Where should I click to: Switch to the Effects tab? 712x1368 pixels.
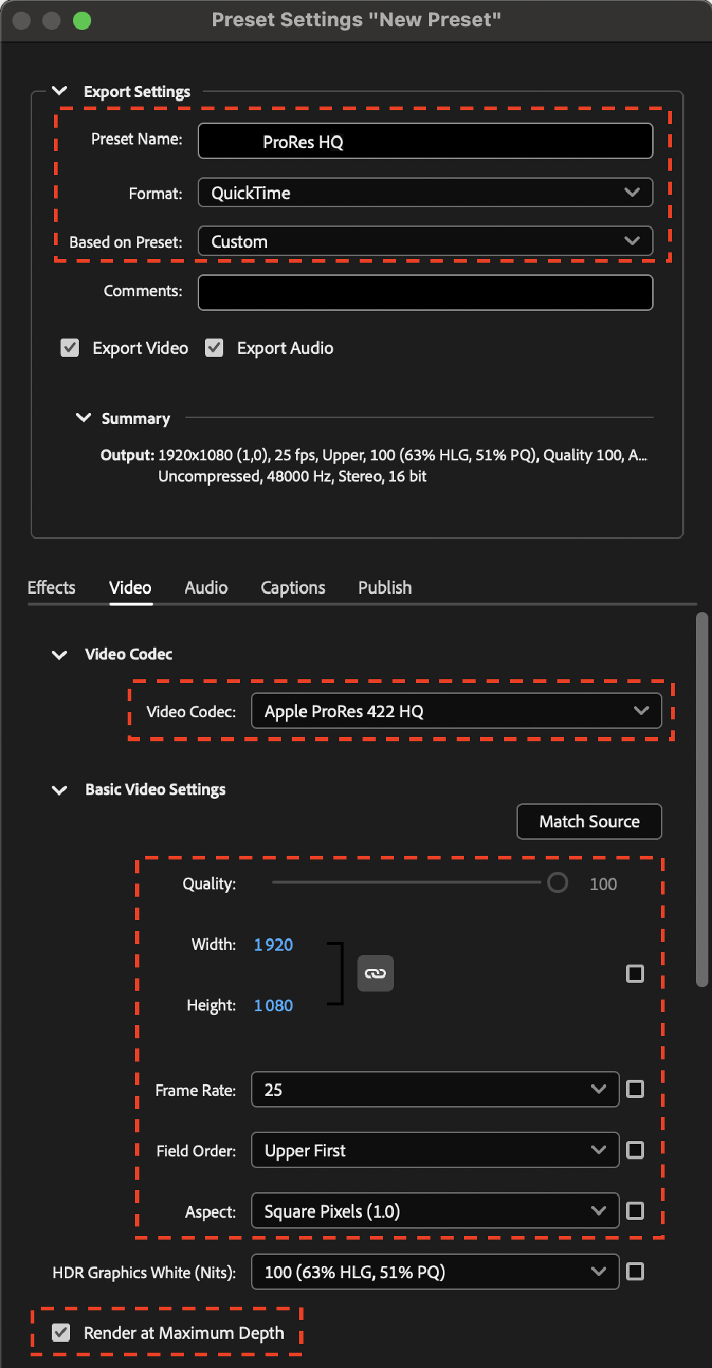click(x=52, y=588)
